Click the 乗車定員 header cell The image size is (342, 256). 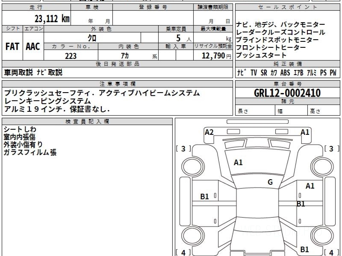pyautogui.click(x=176, y=29)
